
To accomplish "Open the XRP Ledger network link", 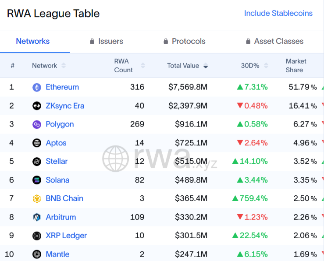I will (x=66, y=236).
